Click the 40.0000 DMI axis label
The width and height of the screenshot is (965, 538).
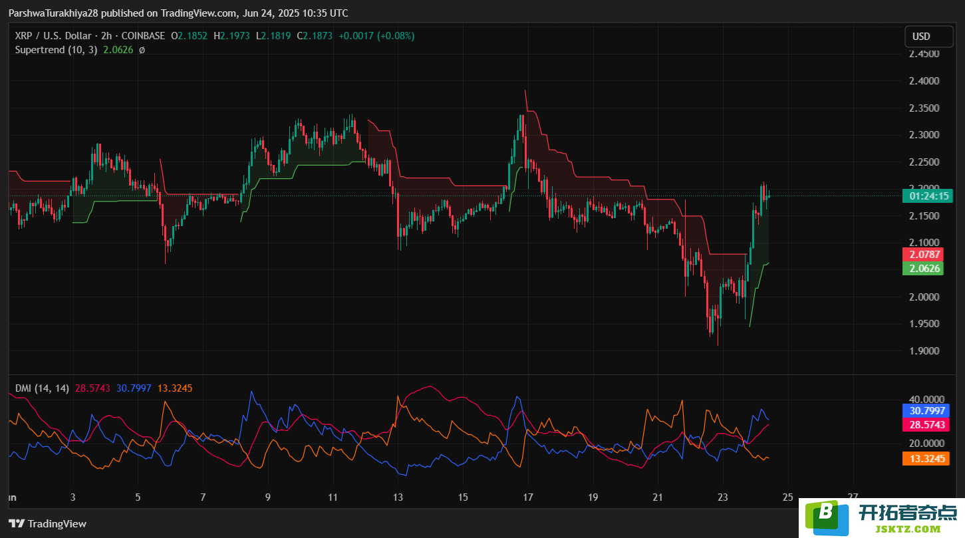[926, 399]
